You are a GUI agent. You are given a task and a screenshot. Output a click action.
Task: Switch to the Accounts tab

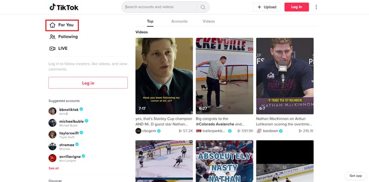pos(179,21)
